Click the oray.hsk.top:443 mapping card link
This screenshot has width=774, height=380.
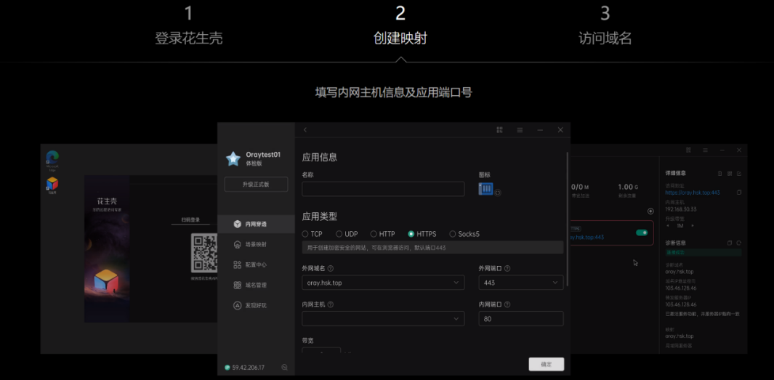point(586,238)
